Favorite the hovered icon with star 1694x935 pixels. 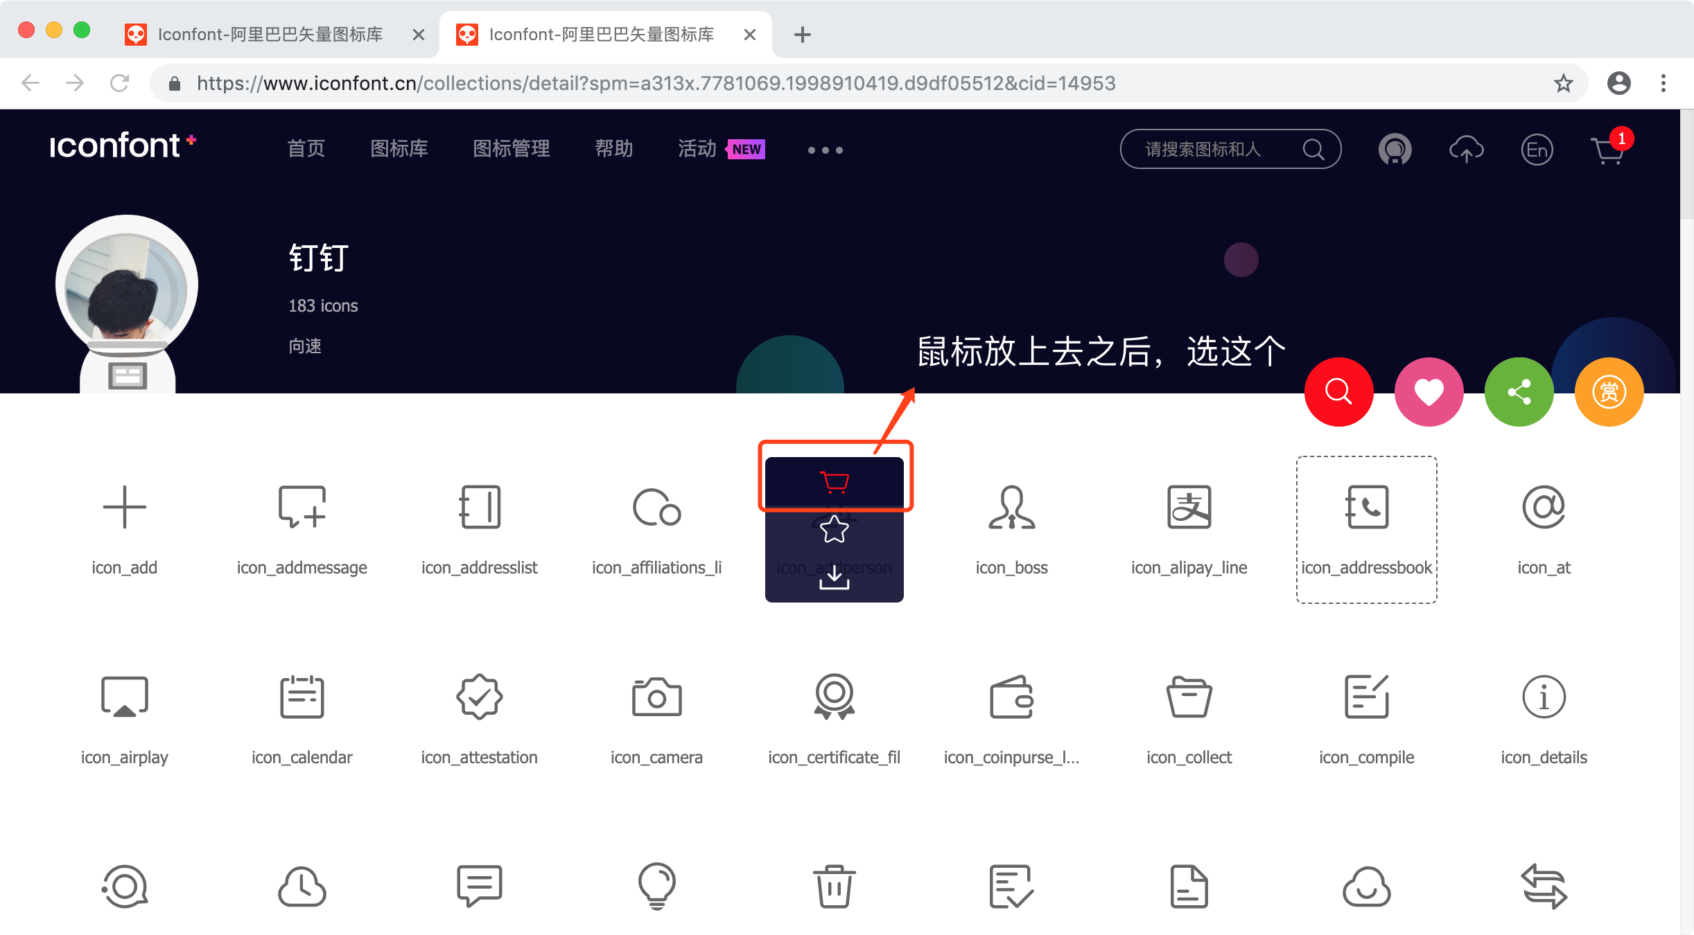pos(834,530)
